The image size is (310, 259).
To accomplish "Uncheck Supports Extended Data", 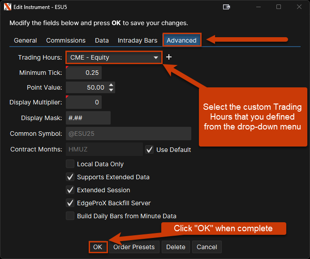I will [x=70, y=177].
